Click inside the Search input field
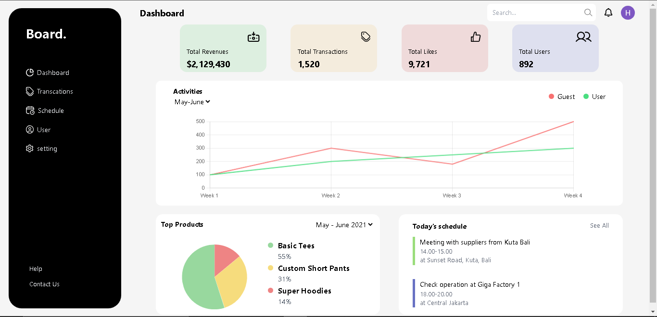This screenshot has height=317, width=657. 534,13
